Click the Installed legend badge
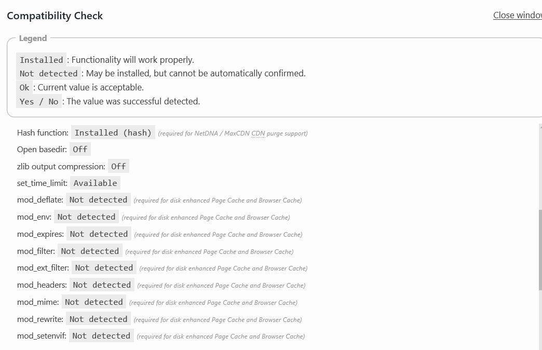The image size is (542, 350). [x=41, y=60]
